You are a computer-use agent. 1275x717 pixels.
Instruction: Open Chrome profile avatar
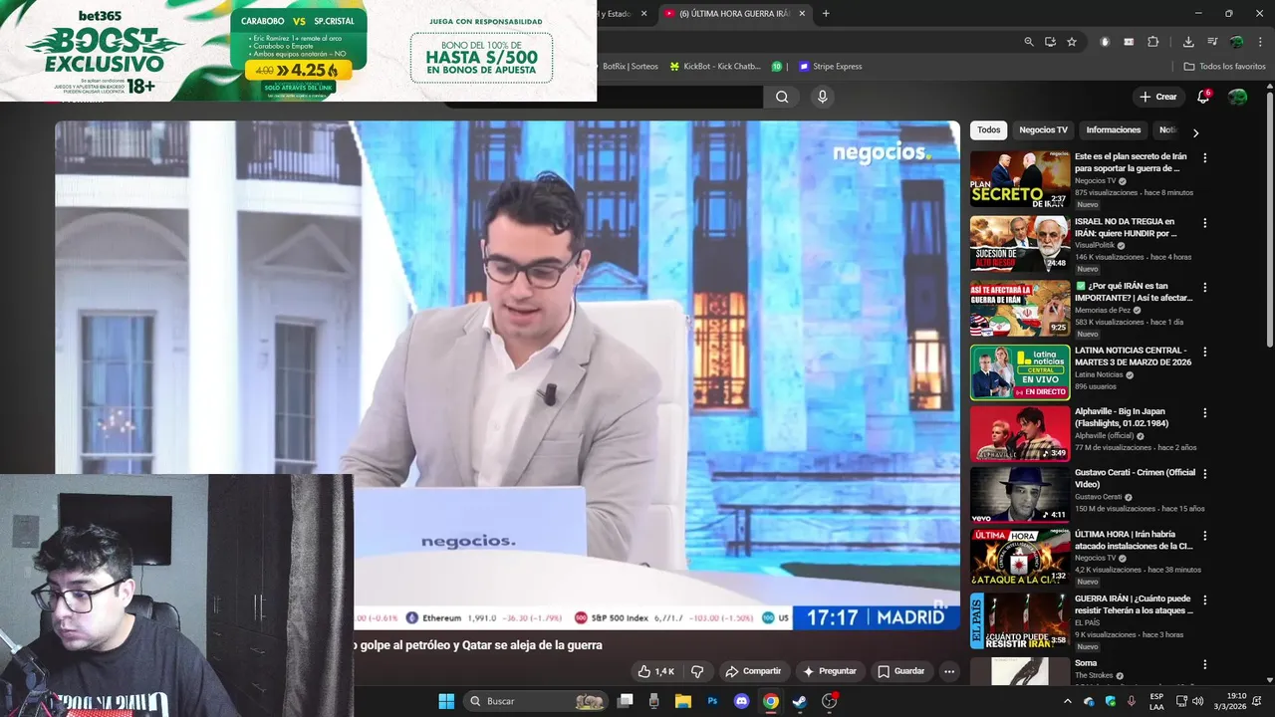1236,42
